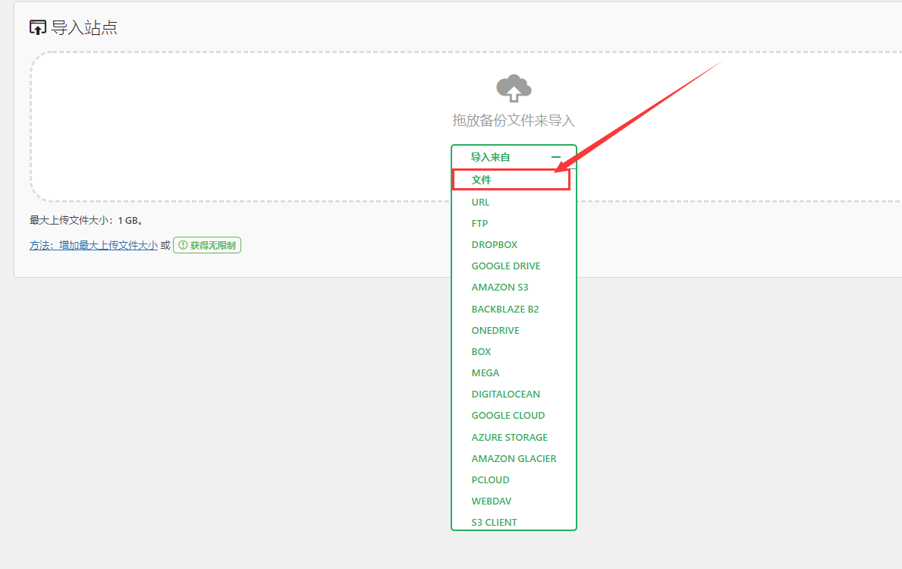Choose URL import option

(480, 202)
